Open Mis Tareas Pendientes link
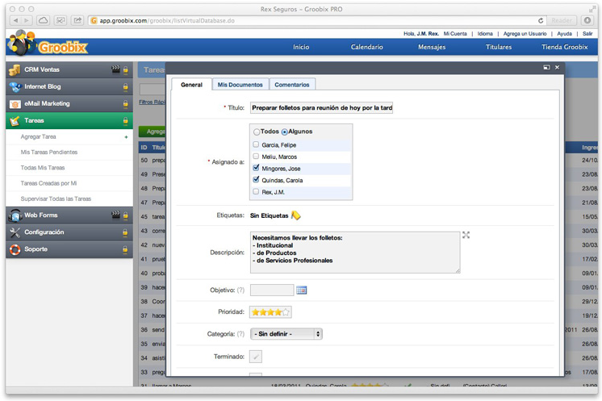The image size is (602, 401). (49, 152)
